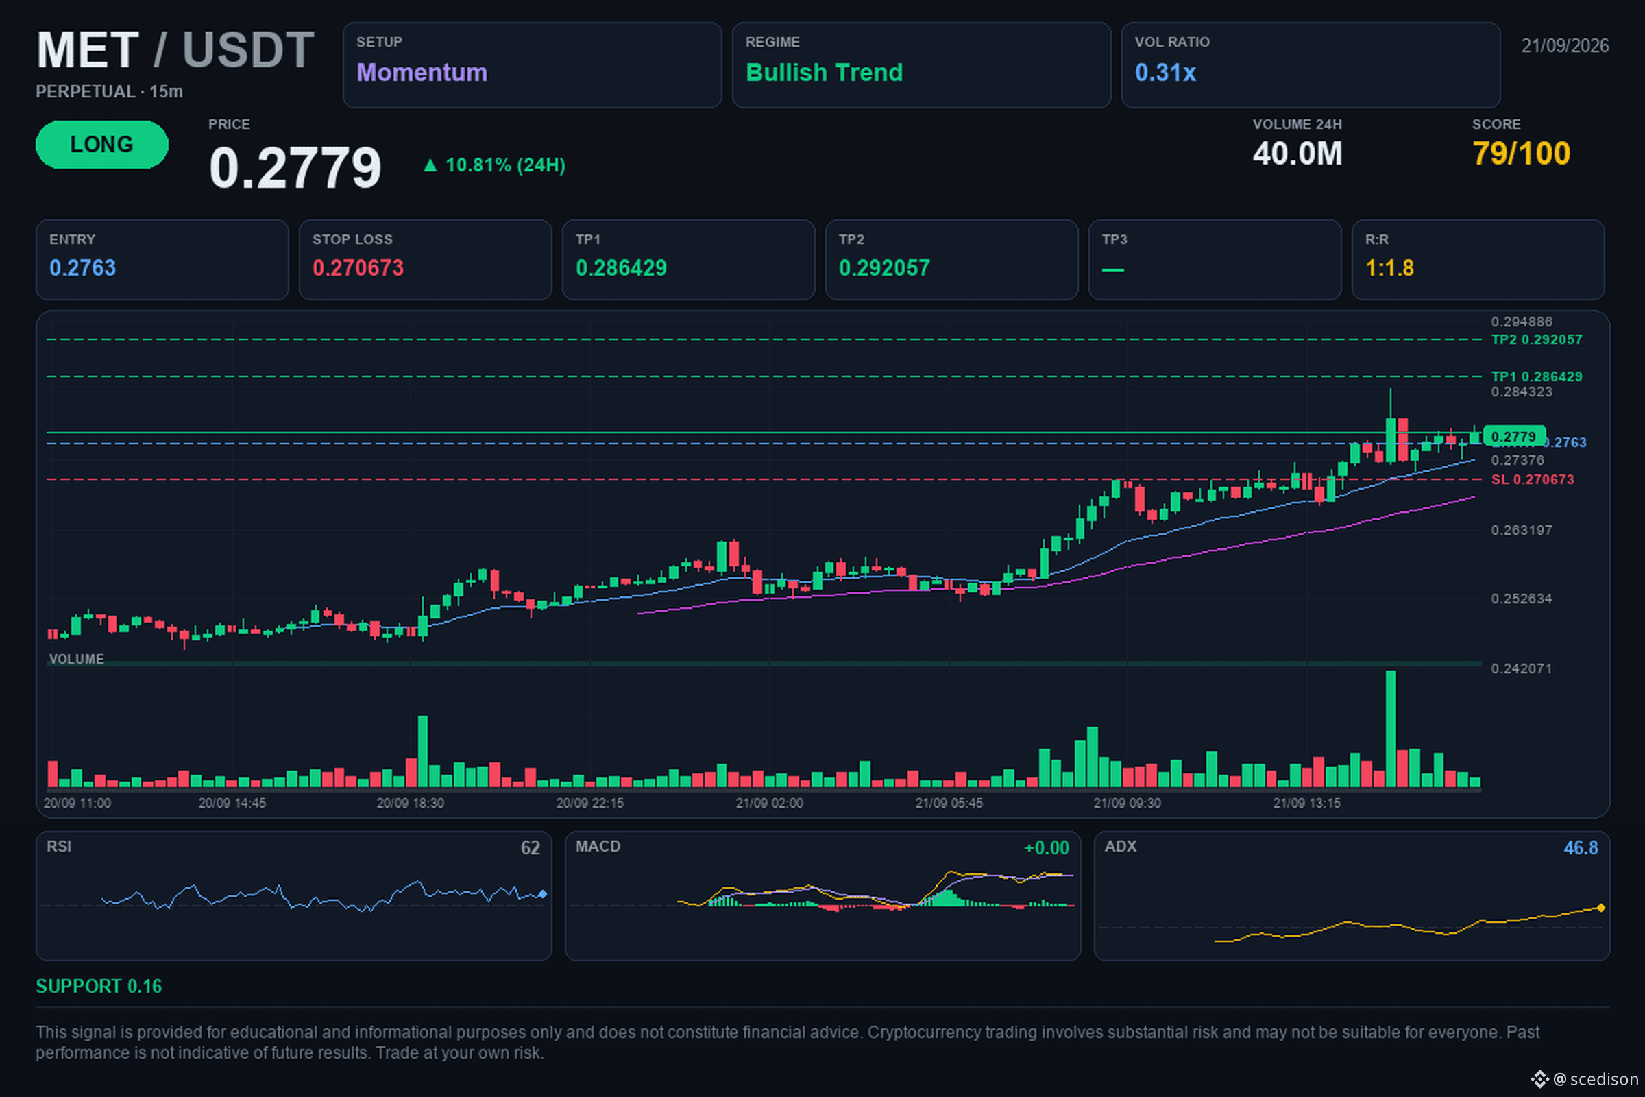Click the 79/100 score value

tap(1521, 153)
